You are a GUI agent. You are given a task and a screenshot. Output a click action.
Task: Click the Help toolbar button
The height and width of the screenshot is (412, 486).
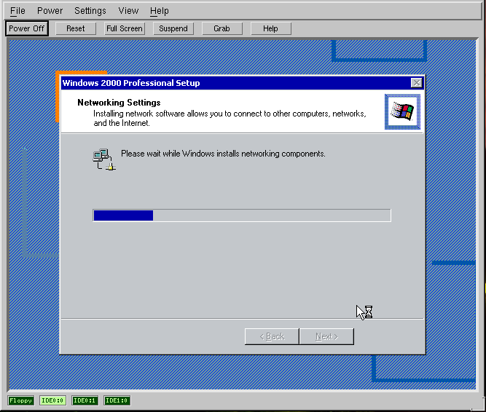pos(270,28)
